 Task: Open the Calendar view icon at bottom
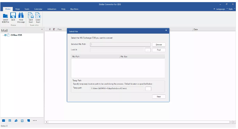click(x=10, y=121)
